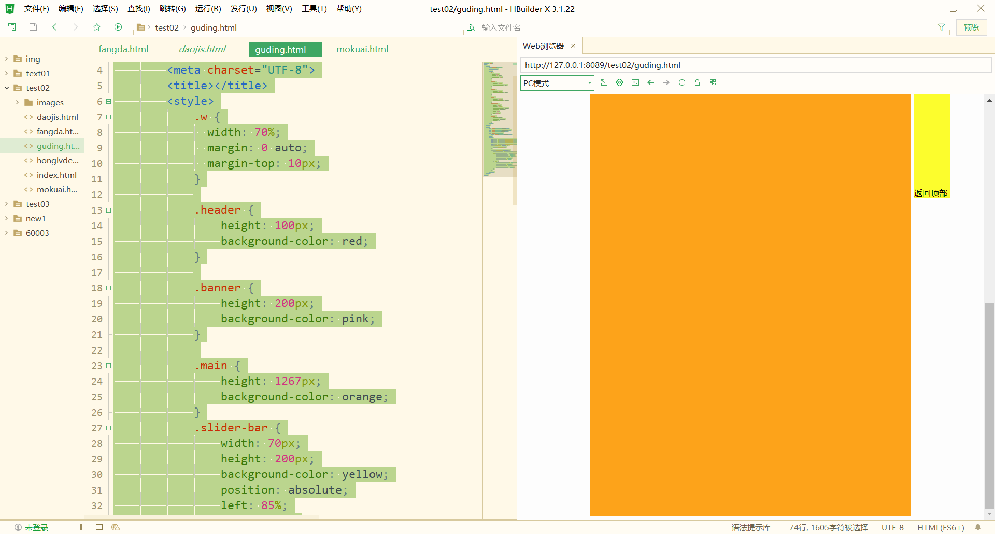Create a new file with the new file icon

[x=12, y=27]
